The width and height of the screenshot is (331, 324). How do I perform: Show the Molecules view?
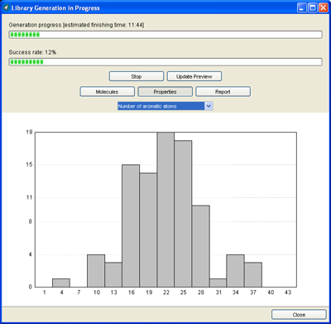tap(107, 92)
